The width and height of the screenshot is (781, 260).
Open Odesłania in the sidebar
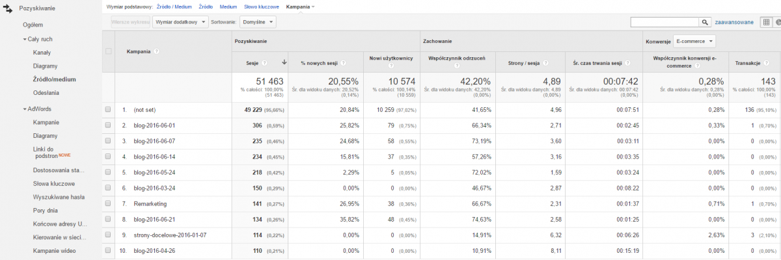[x=46, y=92]
